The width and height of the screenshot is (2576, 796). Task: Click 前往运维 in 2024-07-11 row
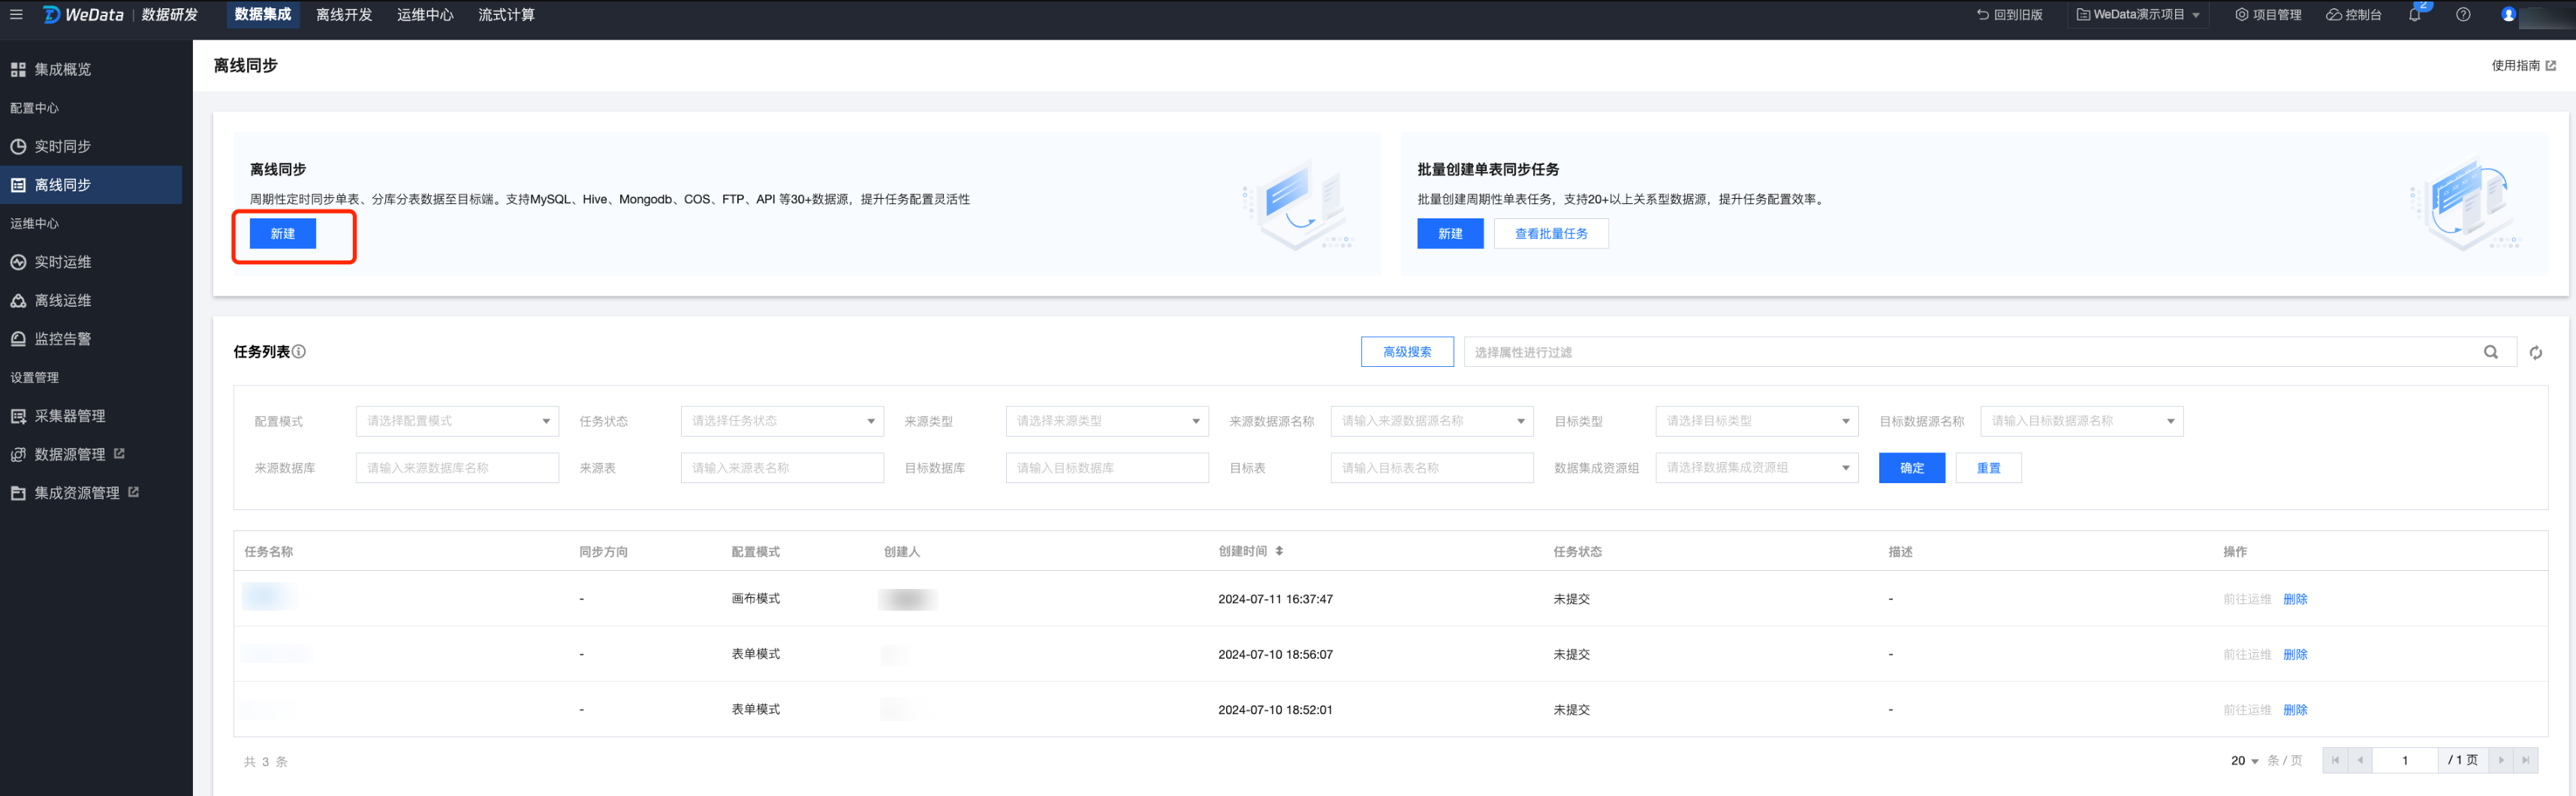[x=2247, y=599]
